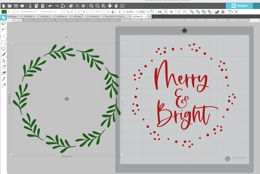
Task: Print the design with the printer icon
Action: tap(22, 6)
